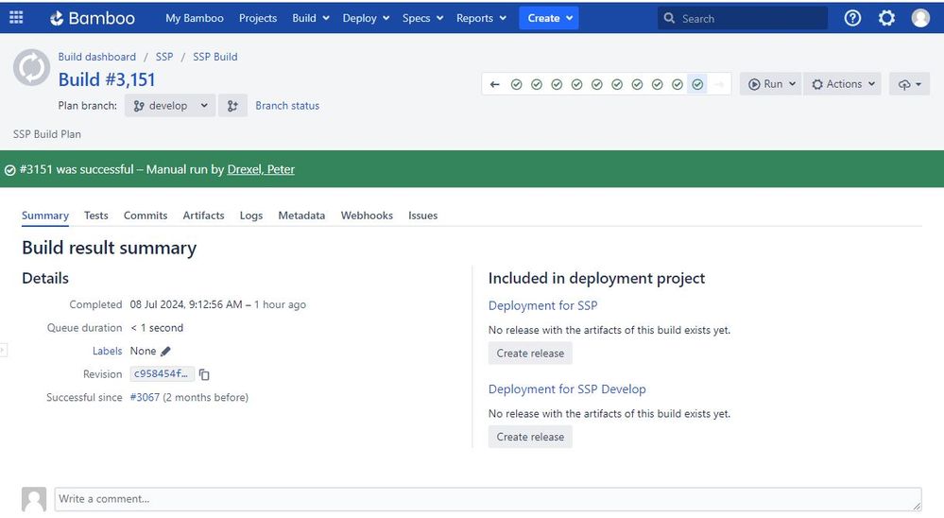This screenshot has width=944, height=518.
Task: Click the Bamboo logo
Action: [92, 18]
